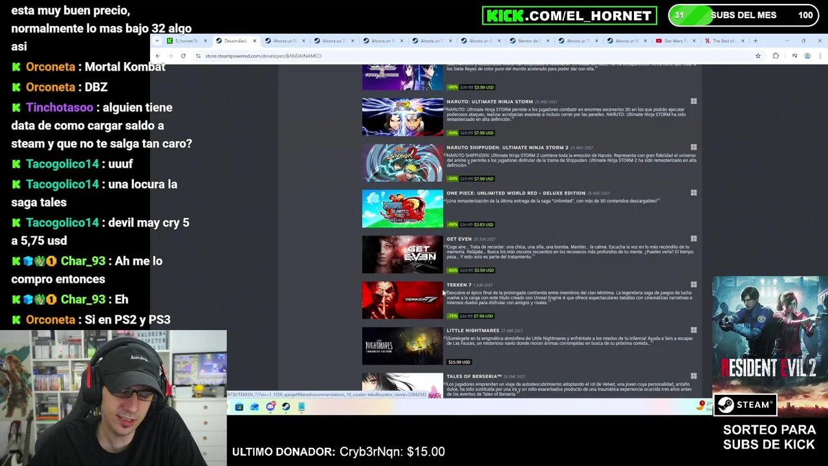Close the El_hornet tab
The image size is (828, 466).
click(x=205, y=41)
